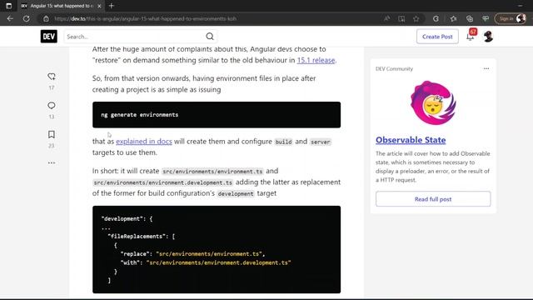Click the inline code 'server'

coord(320,142)
